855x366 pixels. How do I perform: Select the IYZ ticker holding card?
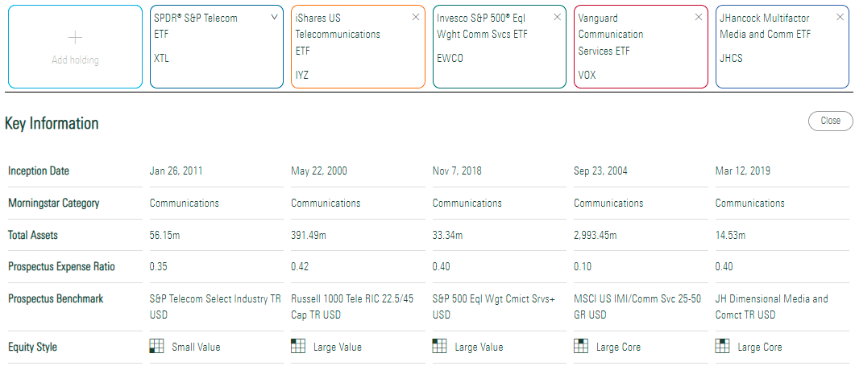pos(302,75)
